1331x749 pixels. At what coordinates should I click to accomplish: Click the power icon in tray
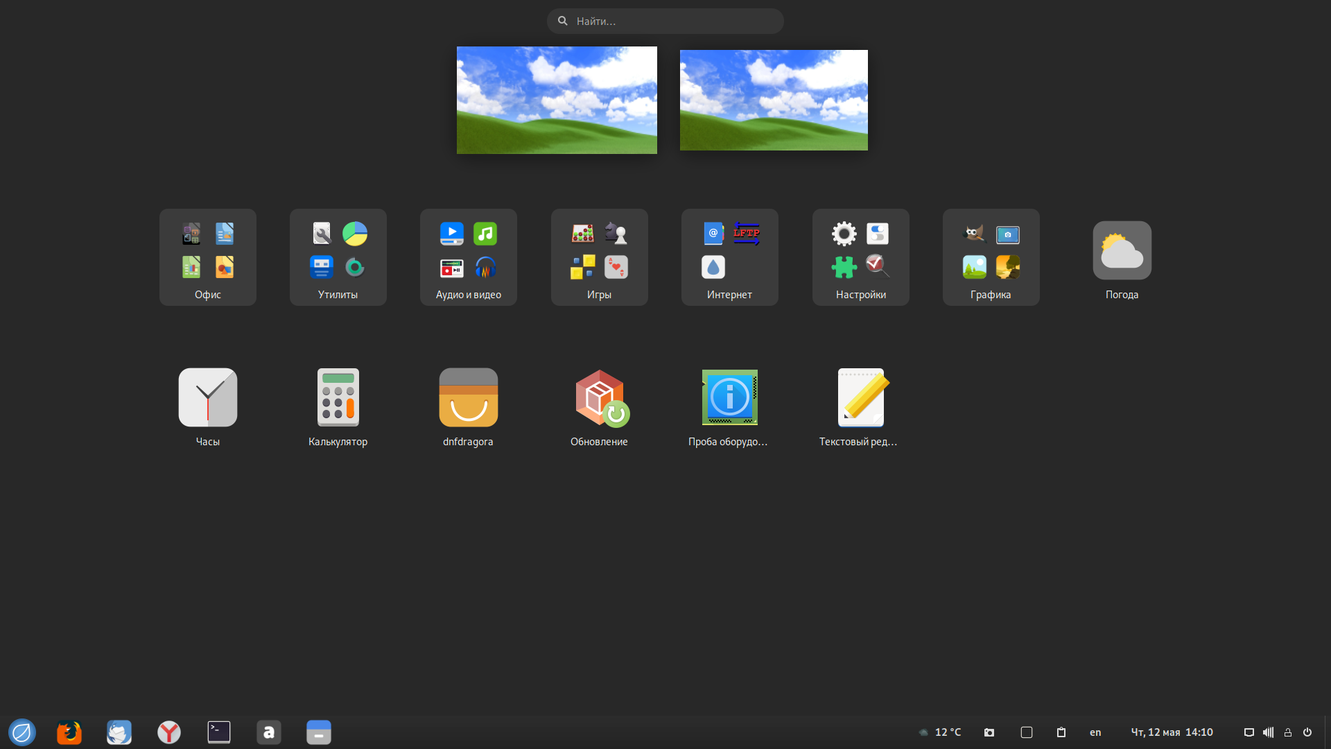[1307, 732]
